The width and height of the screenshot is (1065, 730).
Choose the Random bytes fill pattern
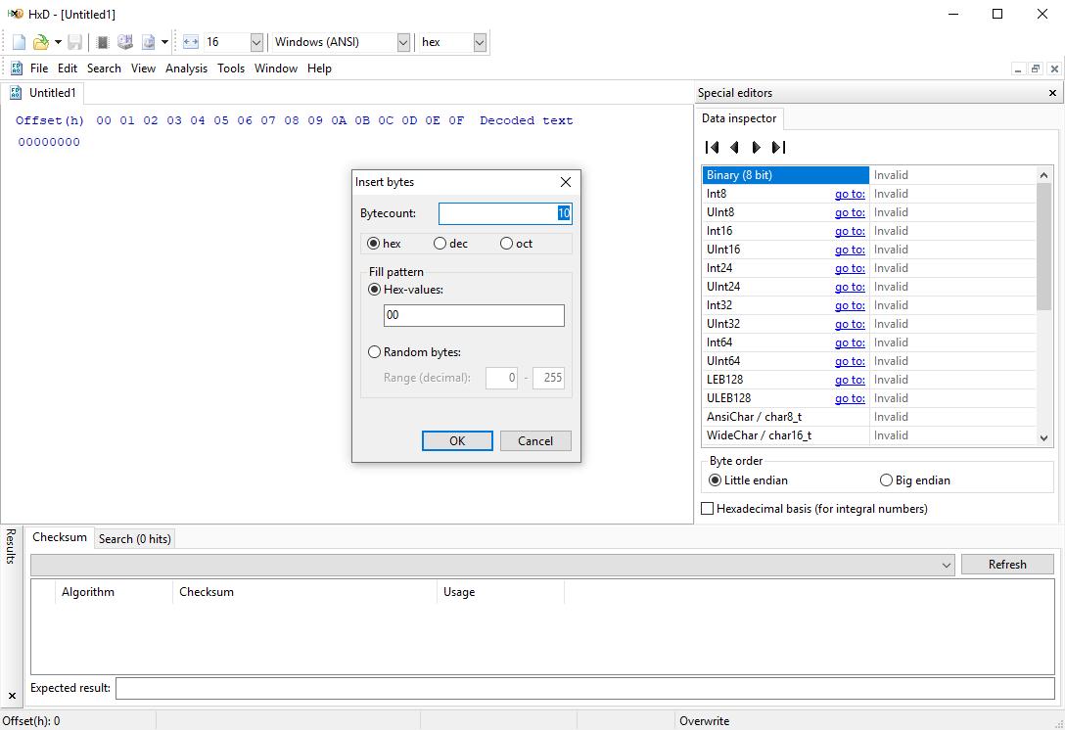(375, 352)
